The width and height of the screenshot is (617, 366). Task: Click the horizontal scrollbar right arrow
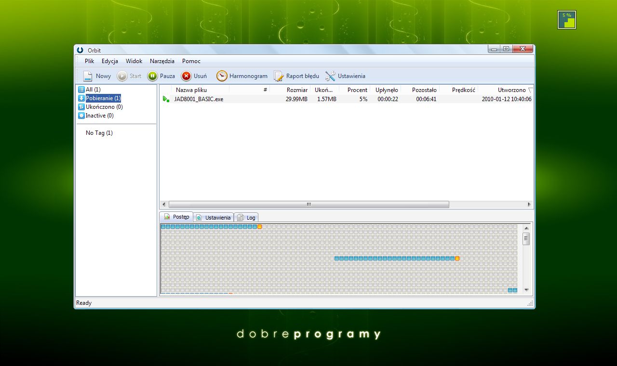[529, 204]
